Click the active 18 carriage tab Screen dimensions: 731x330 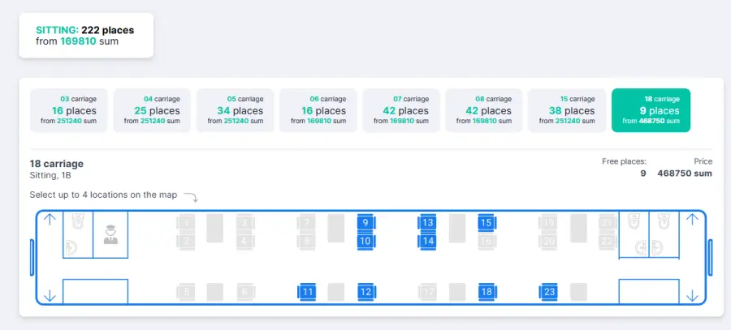[651, 110]
